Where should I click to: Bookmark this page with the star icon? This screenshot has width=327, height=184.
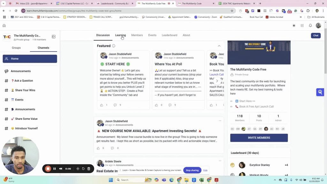pos(232,11)
